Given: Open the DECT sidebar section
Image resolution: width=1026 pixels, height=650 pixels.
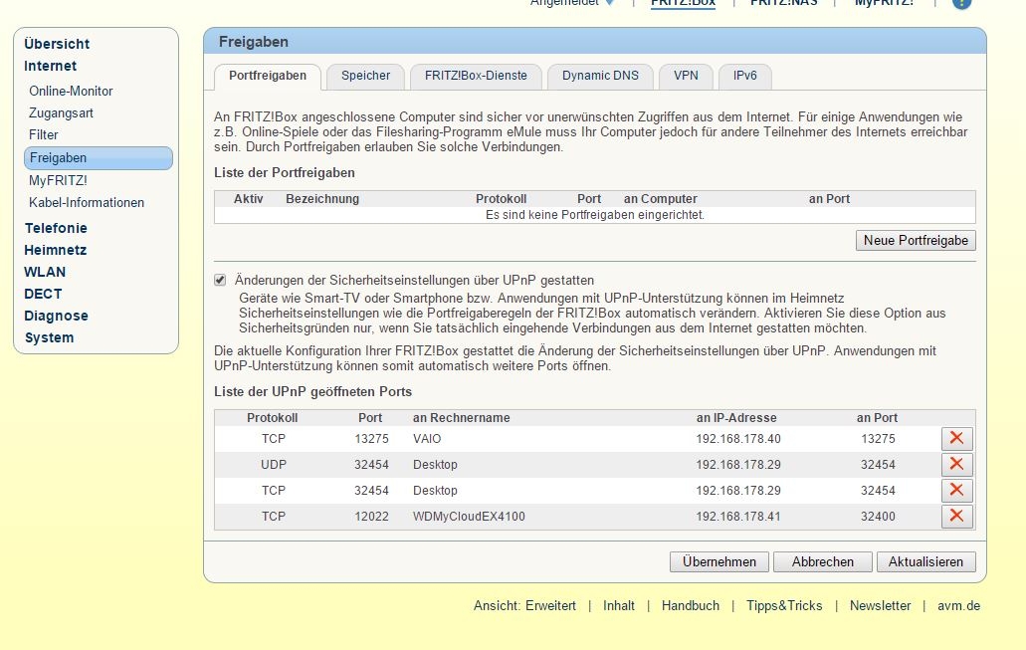Looking at the screenshot, I should click(x=43, y=294).
